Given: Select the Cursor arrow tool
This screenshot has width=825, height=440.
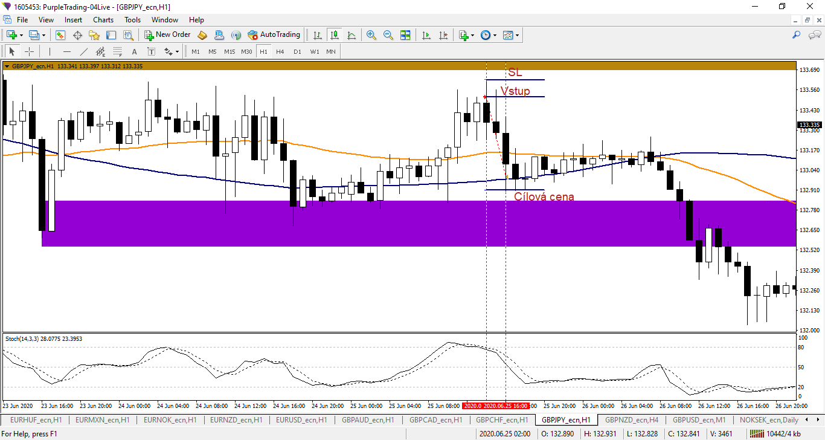Looking at the screenshot, I should (12, 51).
